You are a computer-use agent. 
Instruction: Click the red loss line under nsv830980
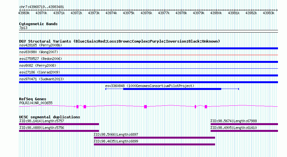coord(148,55)
